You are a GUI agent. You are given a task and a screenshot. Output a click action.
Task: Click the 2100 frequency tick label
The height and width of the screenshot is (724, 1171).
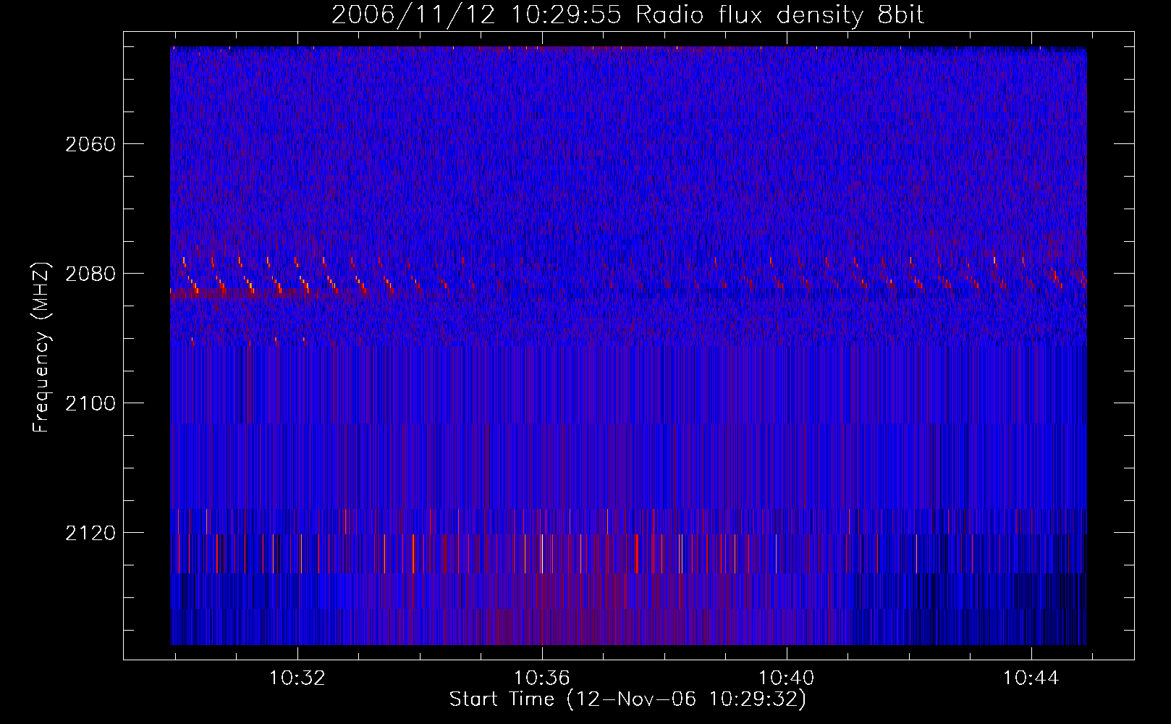90,403
